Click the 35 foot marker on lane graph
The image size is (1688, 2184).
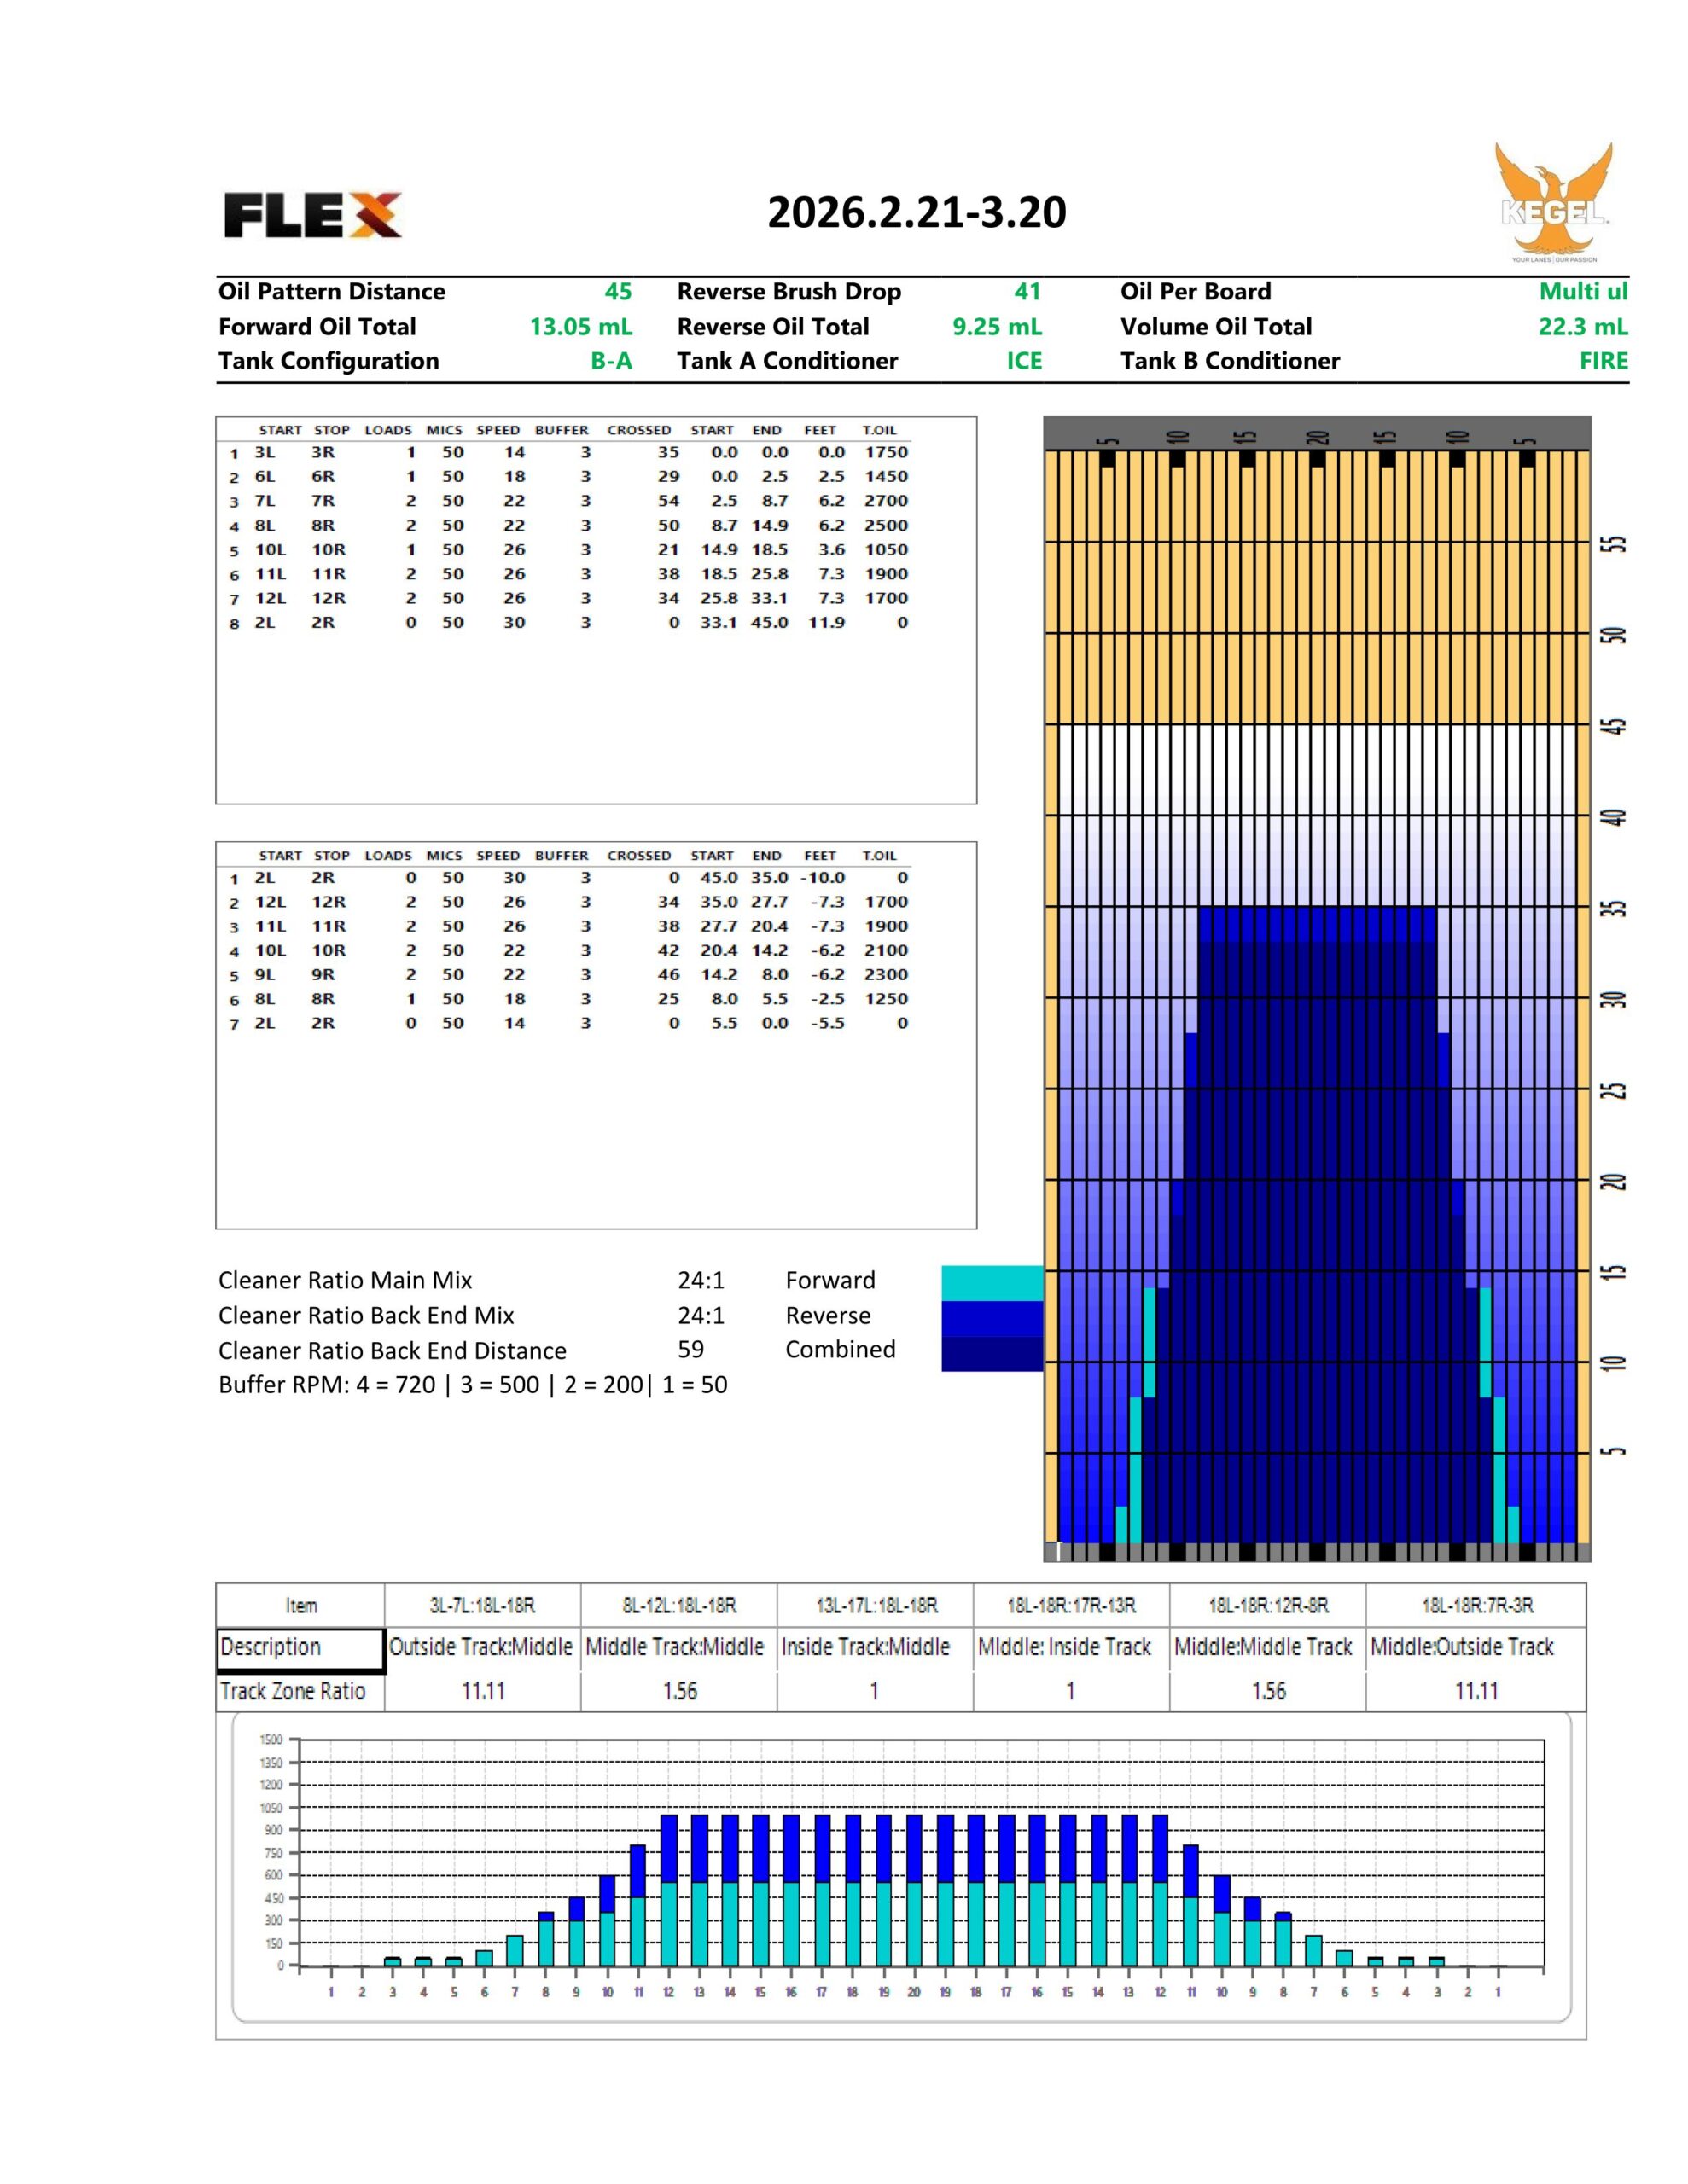[1611, 909]
